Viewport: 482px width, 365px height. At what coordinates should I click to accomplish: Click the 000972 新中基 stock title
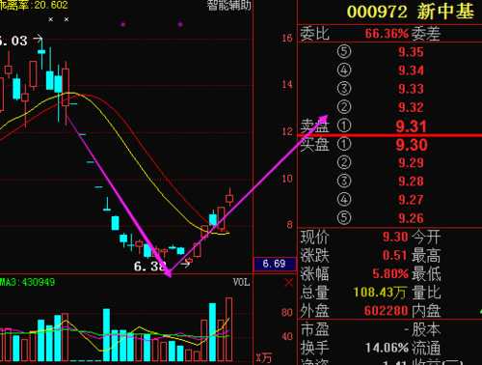click(411, 12)
